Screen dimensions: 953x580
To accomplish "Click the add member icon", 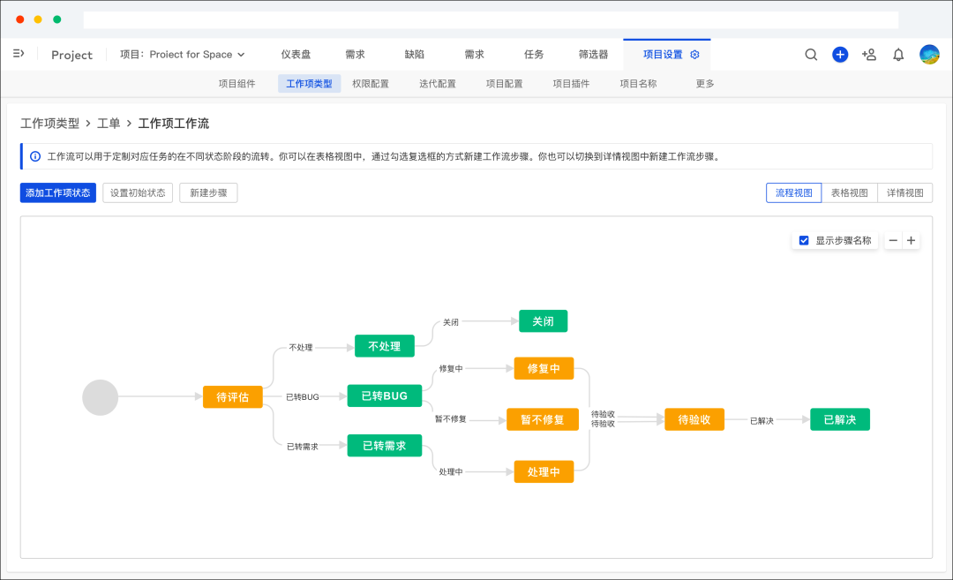I will pos(869,55).
